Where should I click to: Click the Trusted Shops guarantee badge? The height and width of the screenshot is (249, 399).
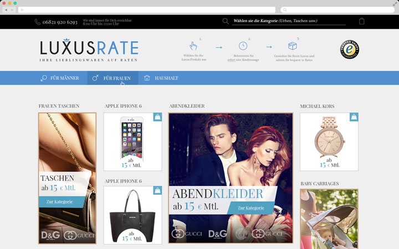350,49
